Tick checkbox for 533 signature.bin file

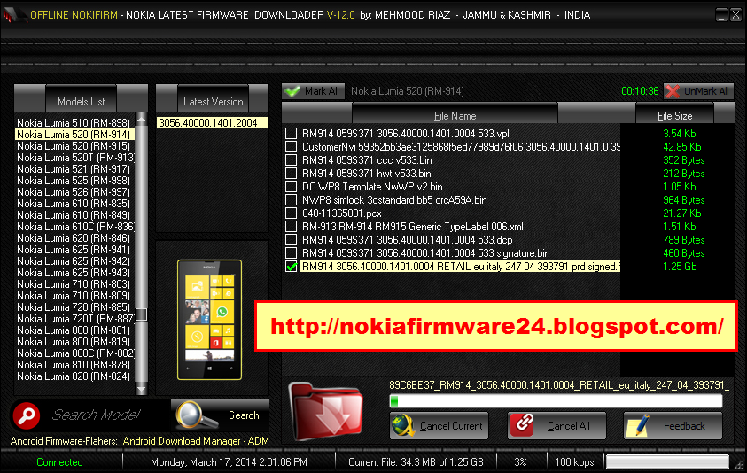(291, 253)
